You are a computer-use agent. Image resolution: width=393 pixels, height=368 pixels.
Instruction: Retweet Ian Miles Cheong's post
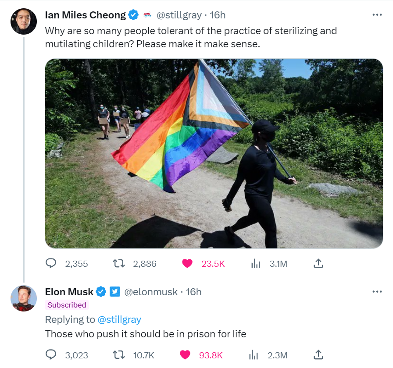click(118, 263)
